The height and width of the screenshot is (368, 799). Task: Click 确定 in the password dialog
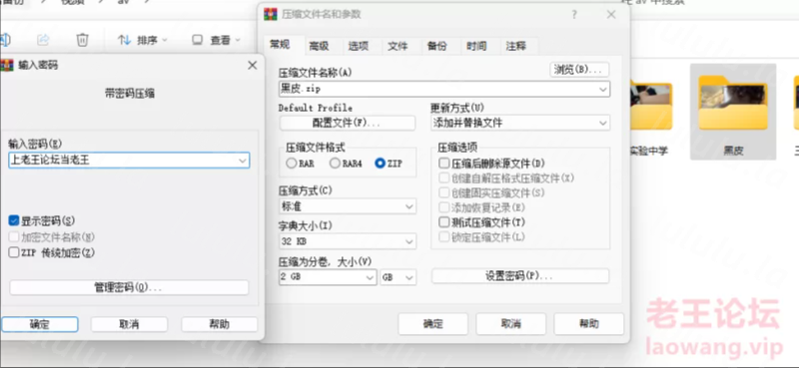[40, 324]
